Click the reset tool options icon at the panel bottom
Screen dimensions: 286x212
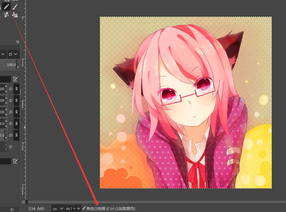(12, 210)
